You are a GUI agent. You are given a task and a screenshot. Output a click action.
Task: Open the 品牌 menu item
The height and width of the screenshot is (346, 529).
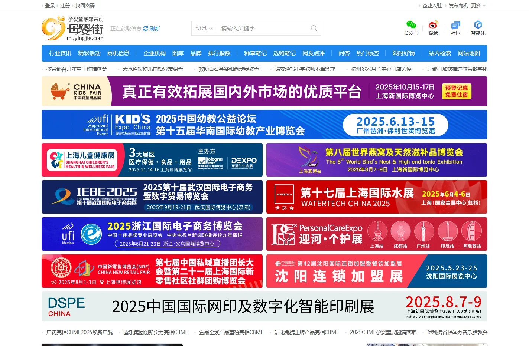196,53
